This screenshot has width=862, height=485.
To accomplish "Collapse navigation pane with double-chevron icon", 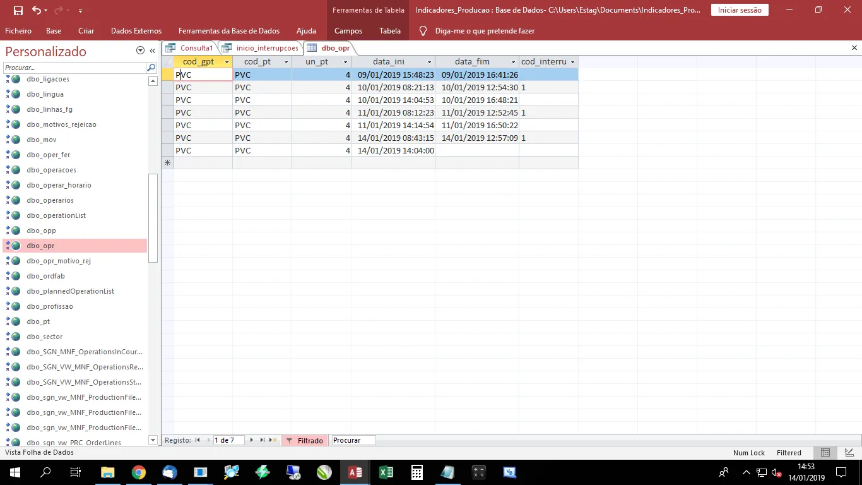I will coord(152,51).
